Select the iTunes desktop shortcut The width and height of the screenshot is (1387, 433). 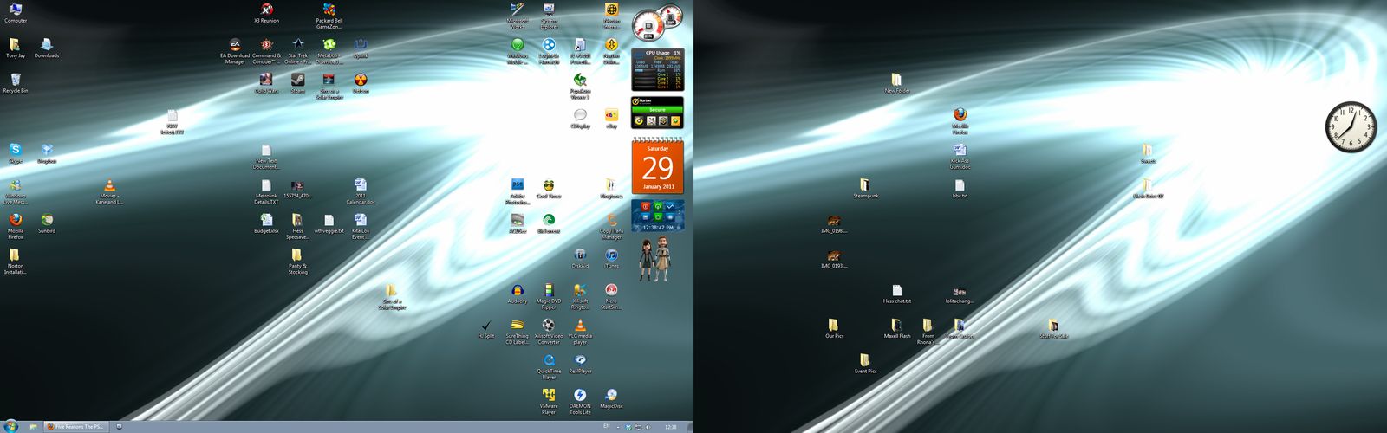coord(611,258)
